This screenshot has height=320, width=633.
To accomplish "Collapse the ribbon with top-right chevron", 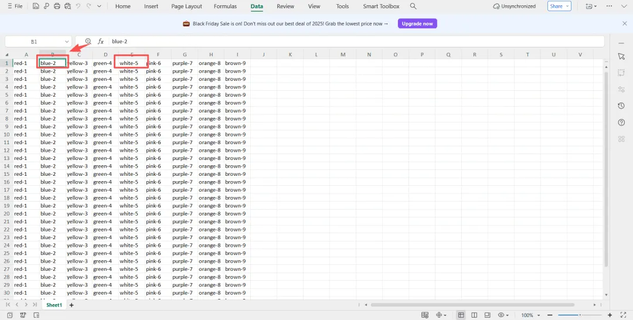I will click(x=624, y=6).
